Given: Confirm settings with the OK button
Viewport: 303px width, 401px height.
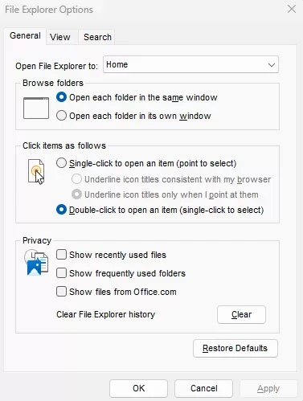Looking at the screenshot, I should coord(138,388).
